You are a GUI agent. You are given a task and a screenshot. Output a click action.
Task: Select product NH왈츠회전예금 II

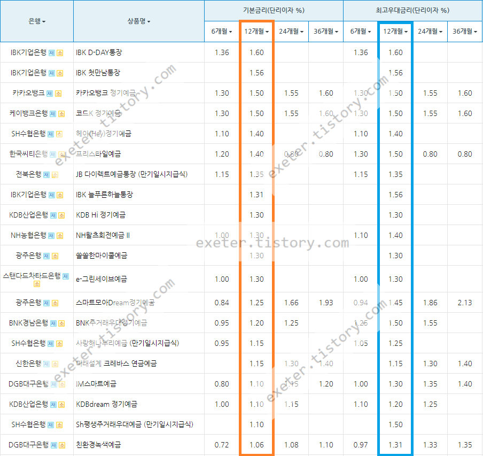click(x=103, y=236)
